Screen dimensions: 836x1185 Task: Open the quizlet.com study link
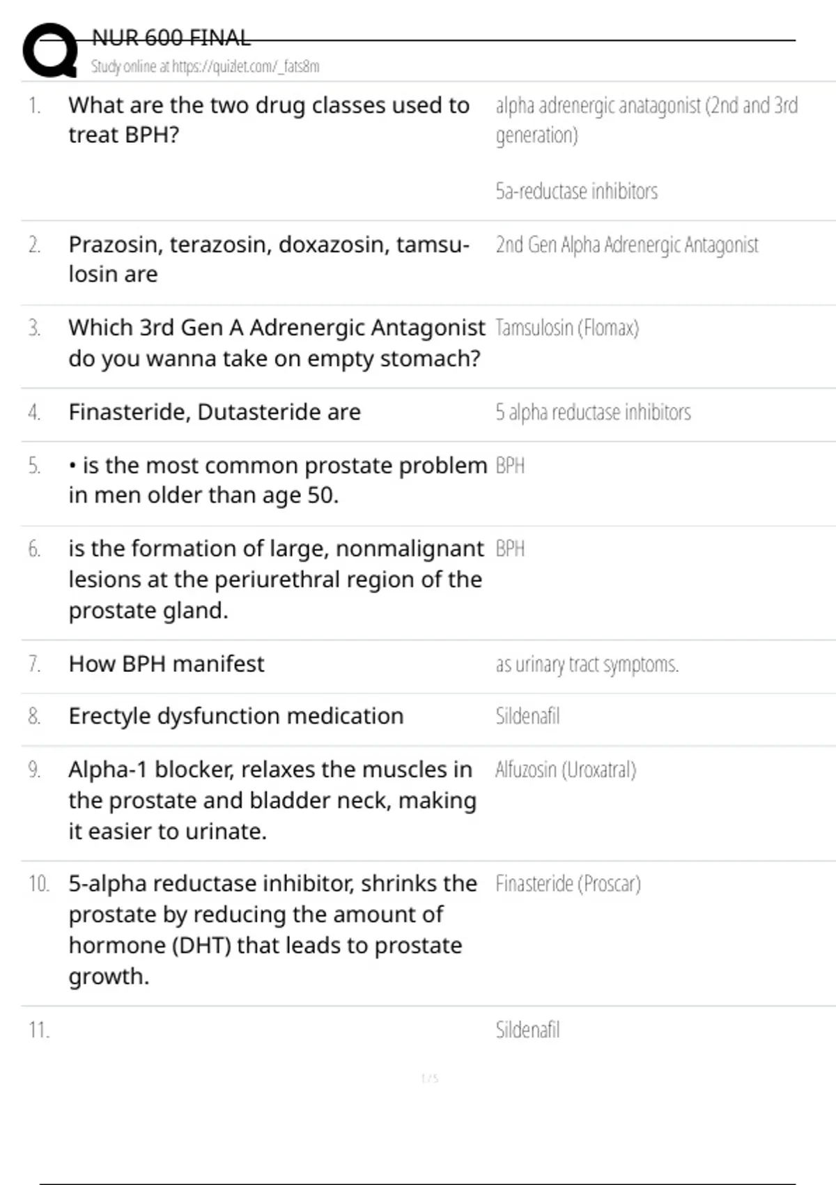[x=205, y=67]
